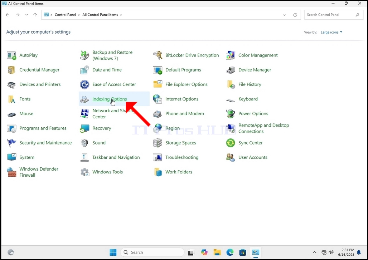Open the Taskbar and Navigation icon

pyautogui.click(x=84, y=157)
